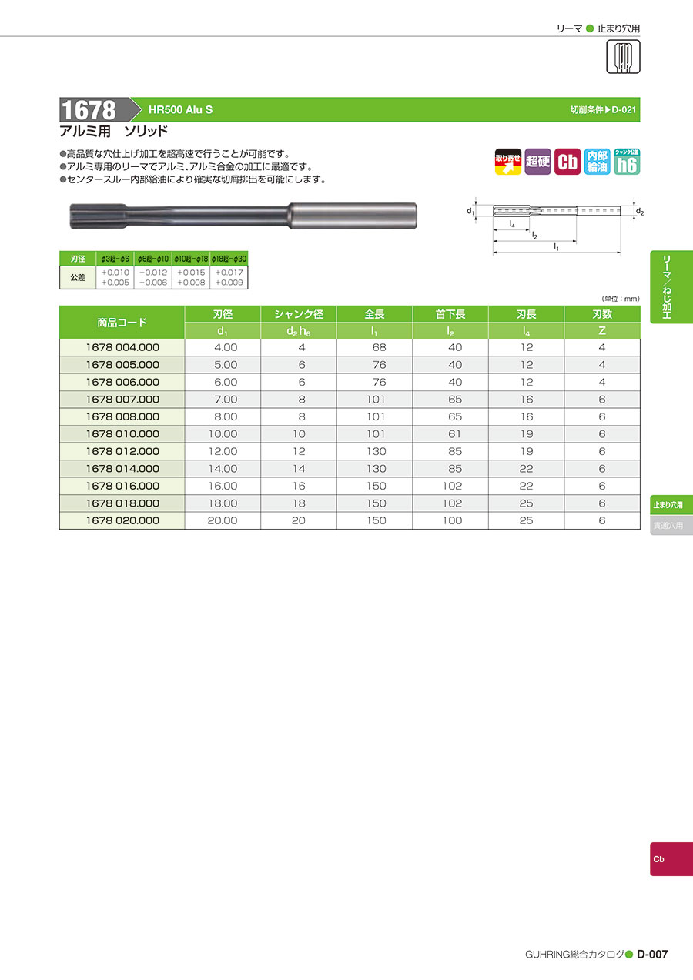This screenshot has width=693, height=980.
Task: Click the red Cb material badge icon
Action: 567,161
